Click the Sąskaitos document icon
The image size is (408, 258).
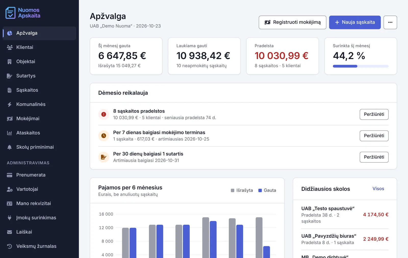tap(10, 90)
